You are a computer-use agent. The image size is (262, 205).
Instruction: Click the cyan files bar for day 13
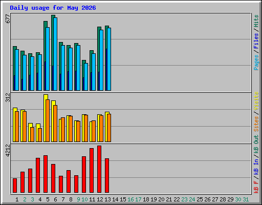point(109,59)
